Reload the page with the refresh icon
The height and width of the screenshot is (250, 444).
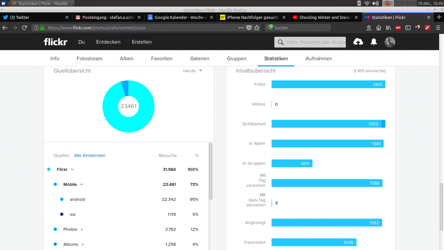pyautogui.click(x=24, y=28)
